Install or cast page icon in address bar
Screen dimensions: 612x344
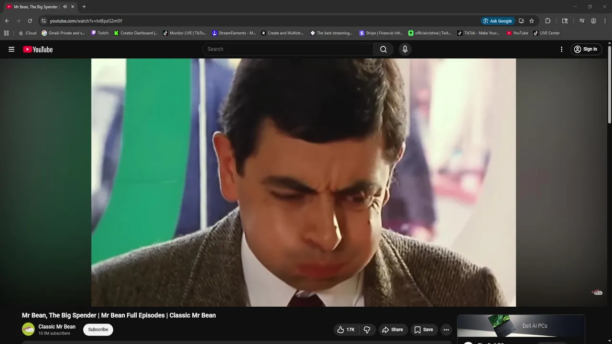[x=521, y=21]
